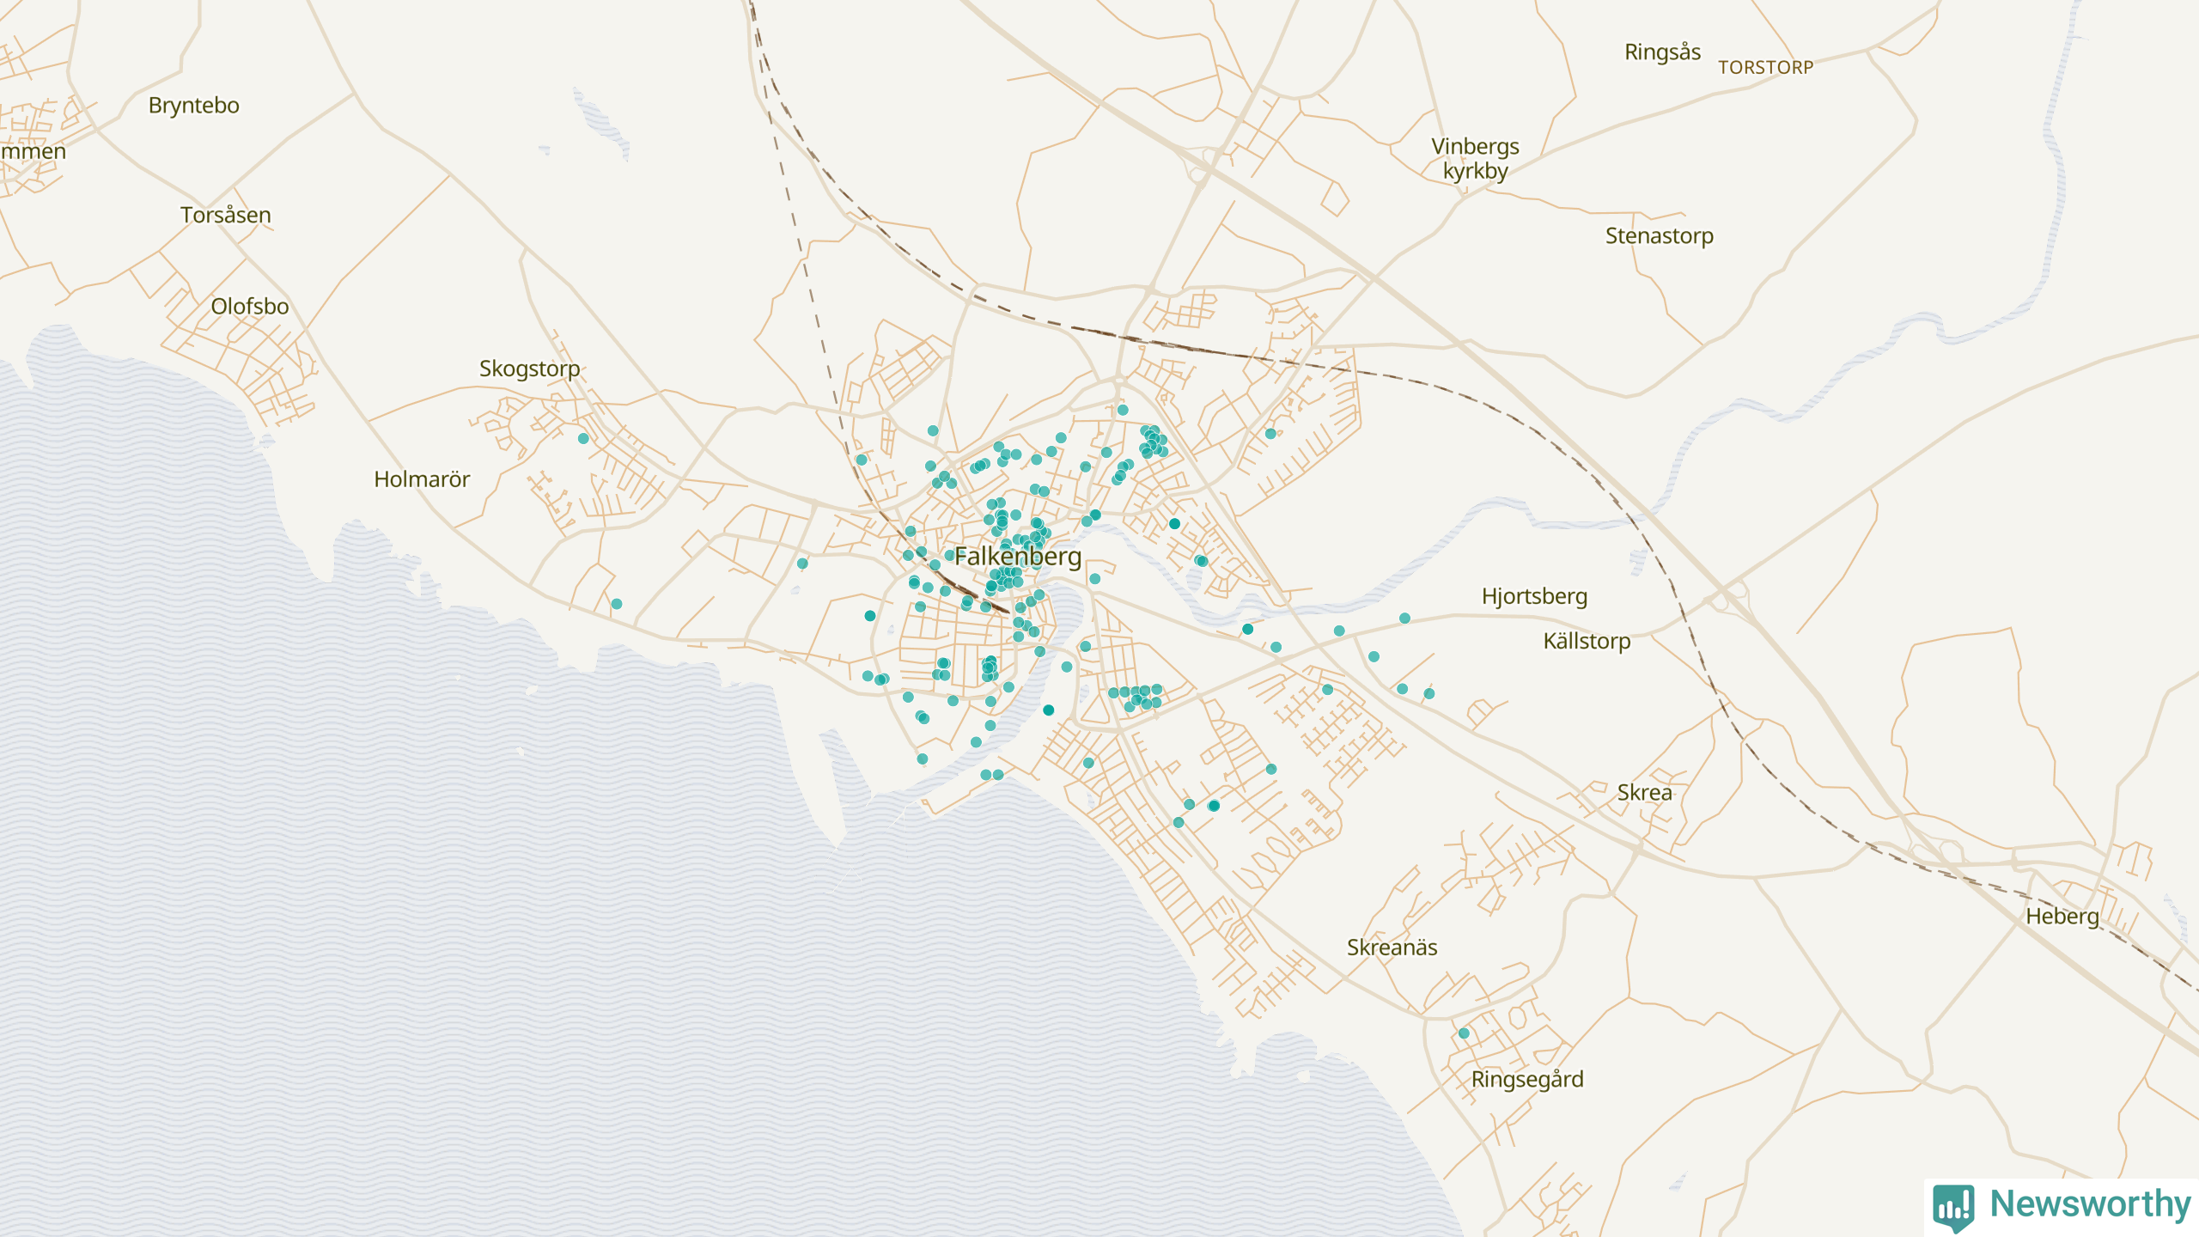
Task: Click the Vinbergs kyrkby place label
Action: pyautogui.click(x=1475, y=159)
